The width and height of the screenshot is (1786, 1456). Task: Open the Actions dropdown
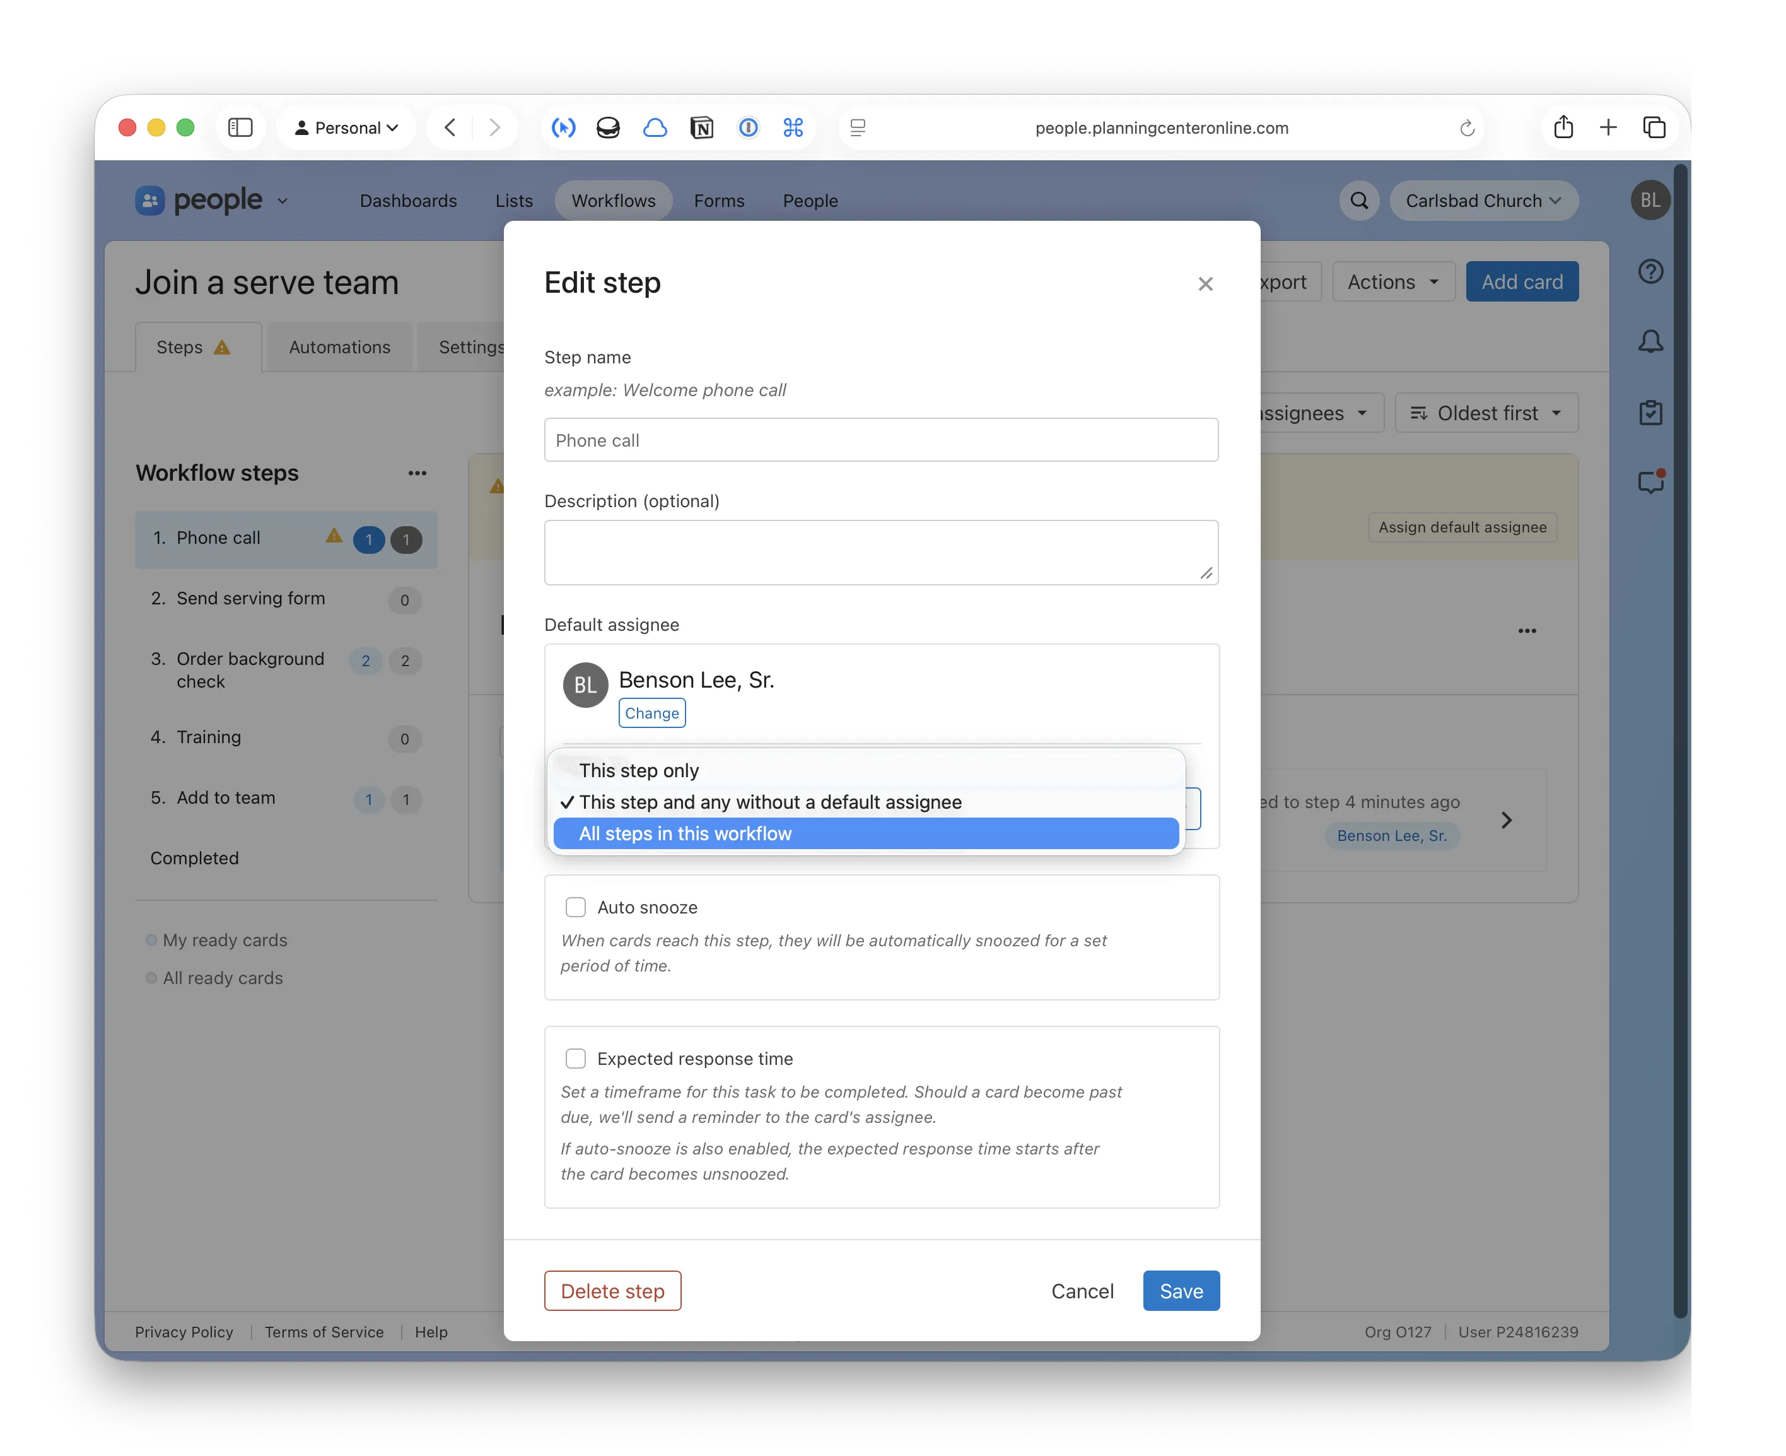[x=1392, y=282]
